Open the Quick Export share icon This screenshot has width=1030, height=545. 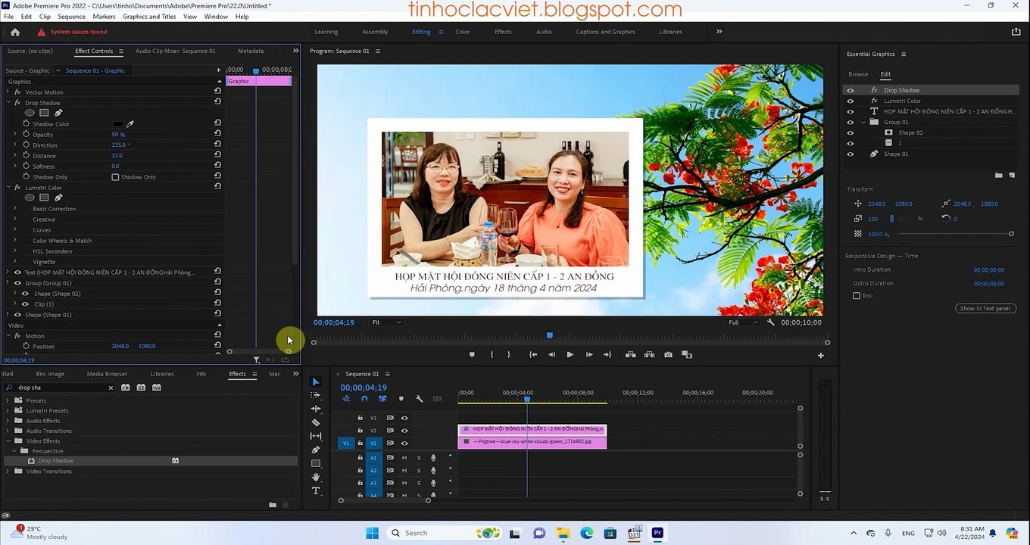(x=1016, y=32)
